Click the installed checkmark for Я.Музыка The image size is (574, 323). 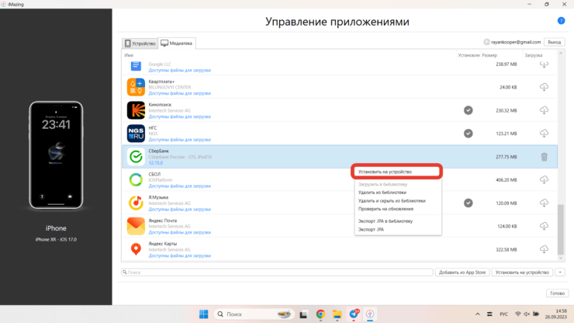click(x=468, y=203)
